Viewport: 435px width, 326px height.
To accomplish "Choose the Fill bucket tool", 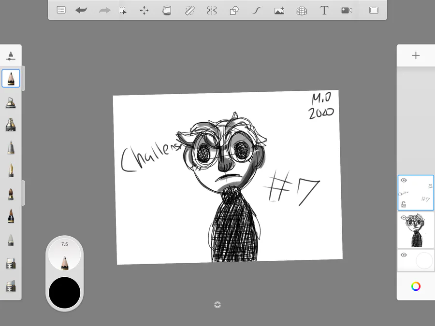I will pyautogui.click(x=166, y=11).
